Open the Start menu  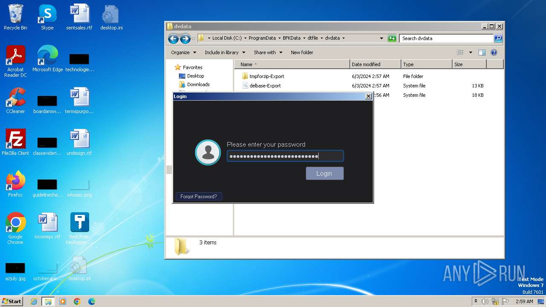[x=12, y=301]
